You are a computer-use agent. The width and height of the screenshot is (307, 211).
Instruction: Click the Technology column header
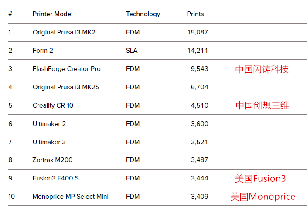(143, 14)
